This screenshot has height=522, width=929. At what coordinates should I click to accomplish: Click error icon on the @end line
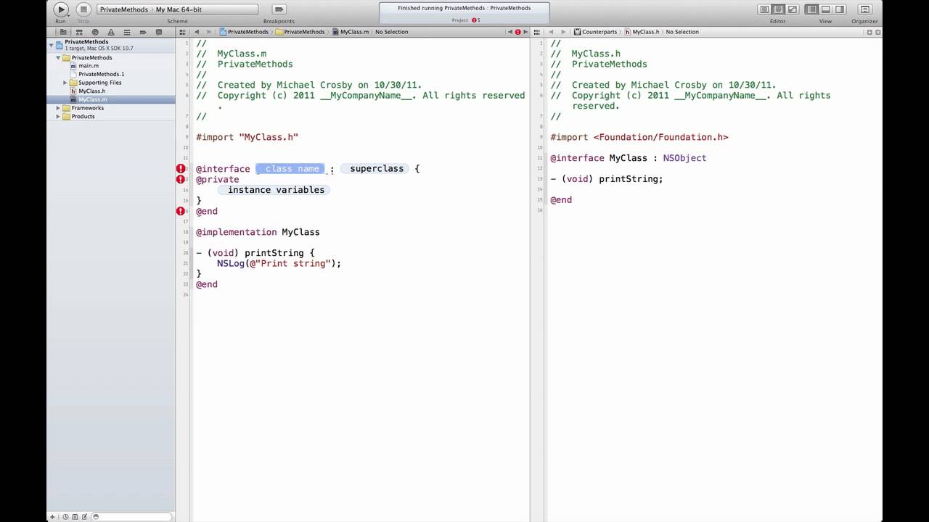tap(181, 211)
